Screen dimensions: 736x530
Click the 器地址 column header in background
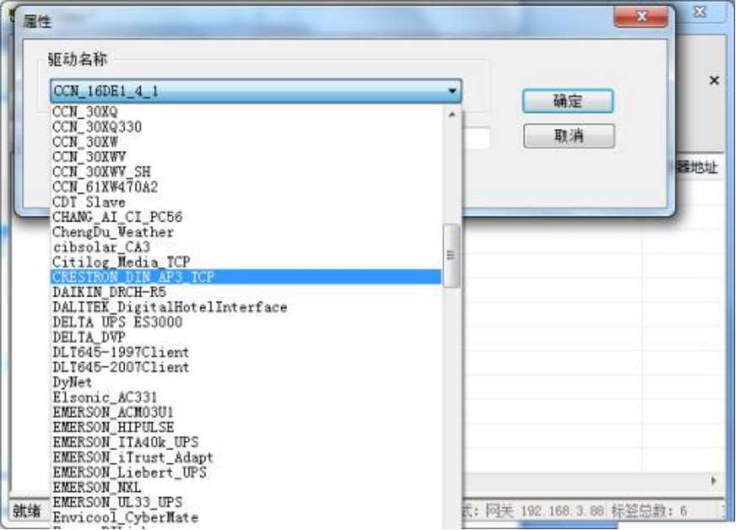(696, 168)
